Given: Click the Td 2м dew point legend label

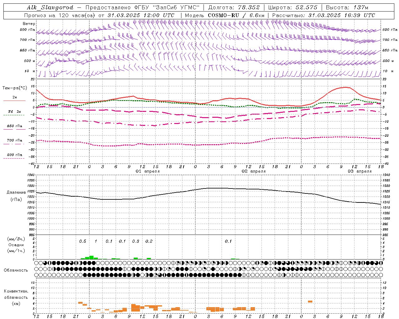Looking at the screenshot, I should (14, 112).
